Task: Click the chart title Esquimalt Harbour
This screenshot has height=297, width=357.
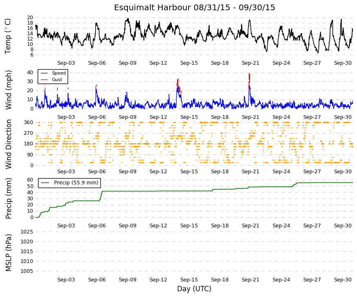Action: tap(152, 7)
